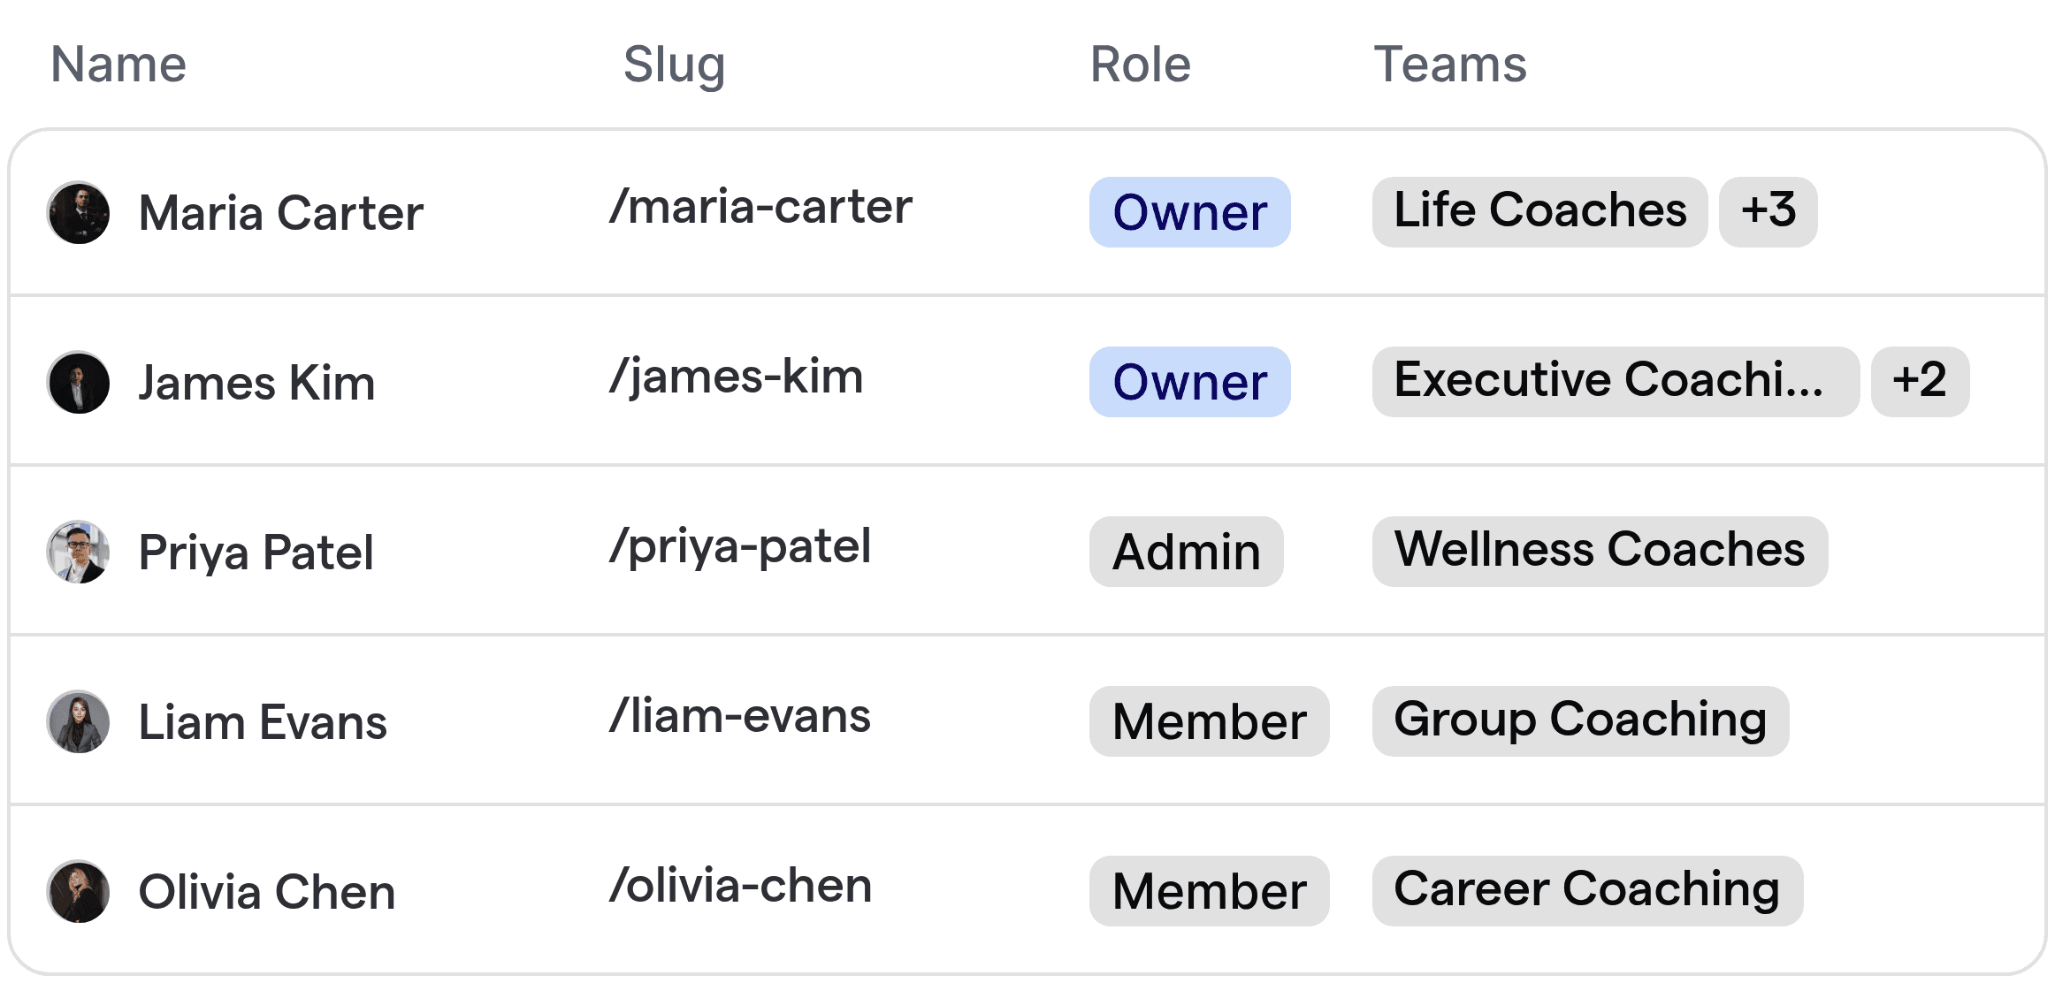Viewport: 2055px width, 983px height.
Task: Select the Owner badge for Maria Carter
Action: click(1188, 213)
